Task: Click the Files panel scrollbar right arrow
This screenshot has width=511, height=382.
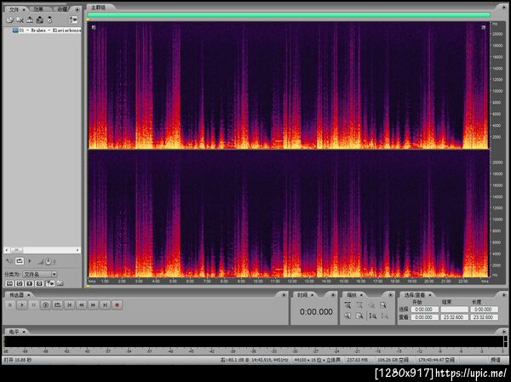Action: (78, 250)
